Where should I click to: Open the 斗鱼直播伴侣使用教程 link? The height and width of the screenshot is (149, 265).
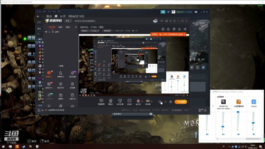pyautogui.click(x=56, y=110)
